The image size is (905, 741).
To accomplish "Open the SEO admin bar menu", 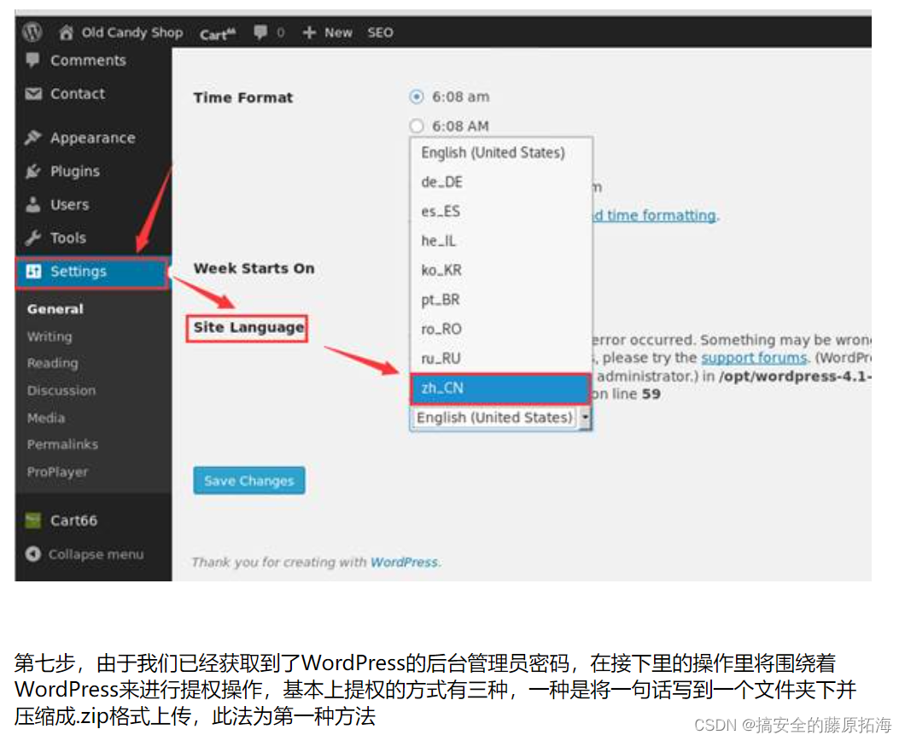I will click(380, 32).
